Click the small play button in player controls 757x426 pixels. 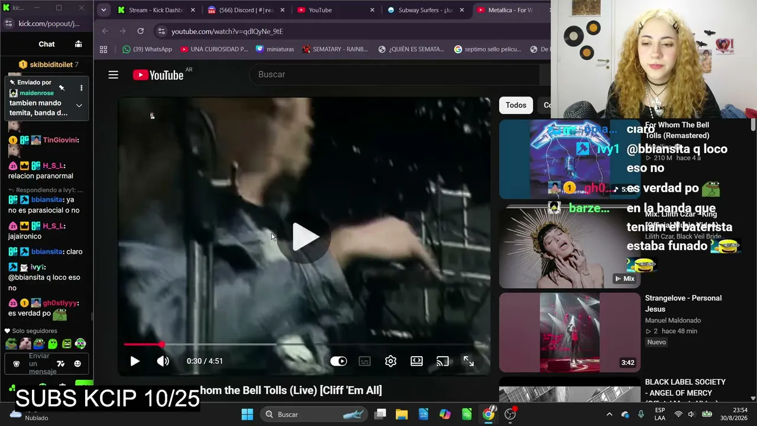click(135, 361)
